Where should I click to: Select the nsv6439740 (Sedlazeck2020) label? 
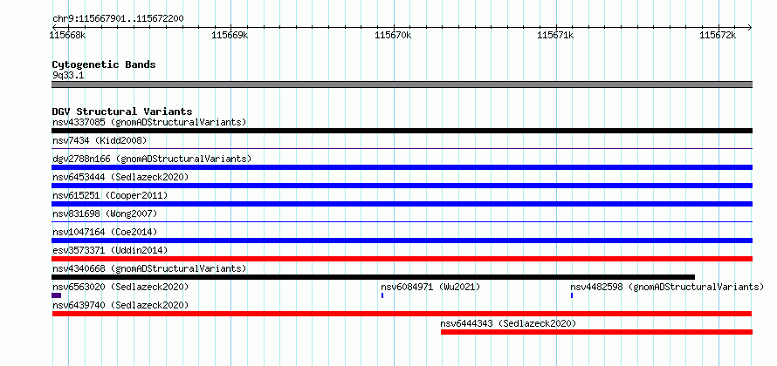pos(120,305)
